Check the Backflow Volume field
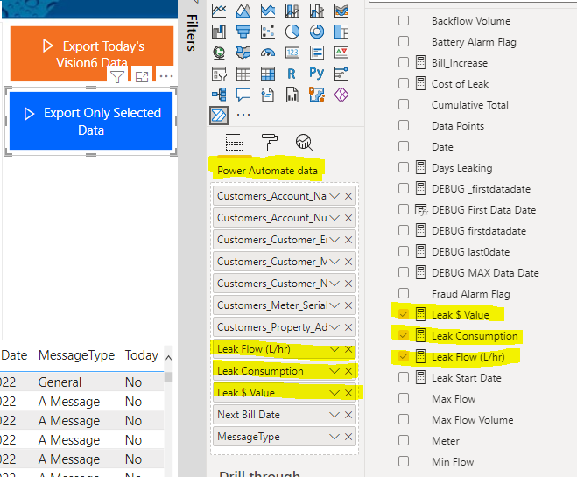577x477 pixels. [404, 20]
